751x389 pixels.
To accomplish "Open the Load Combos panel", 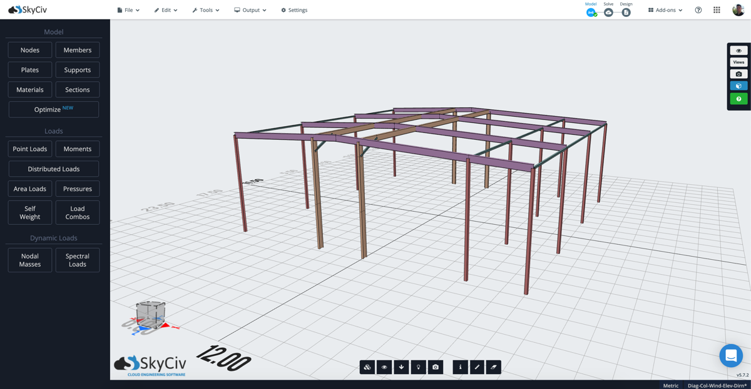I will click(77, 212).
